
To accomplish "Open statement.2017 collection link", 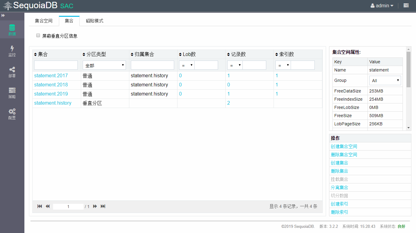I will click(x=51, y=75).
